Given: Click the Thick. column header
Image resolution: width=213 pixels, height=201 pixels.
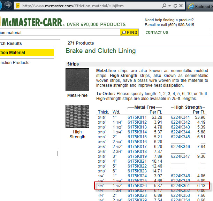Looking at the screenshot, I should coord(104,112).
